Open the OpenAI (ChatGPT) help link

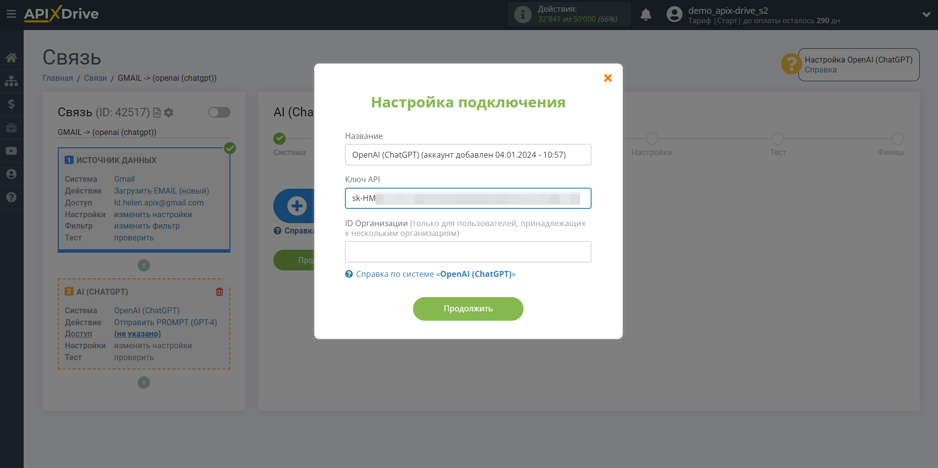coord(435,274)
